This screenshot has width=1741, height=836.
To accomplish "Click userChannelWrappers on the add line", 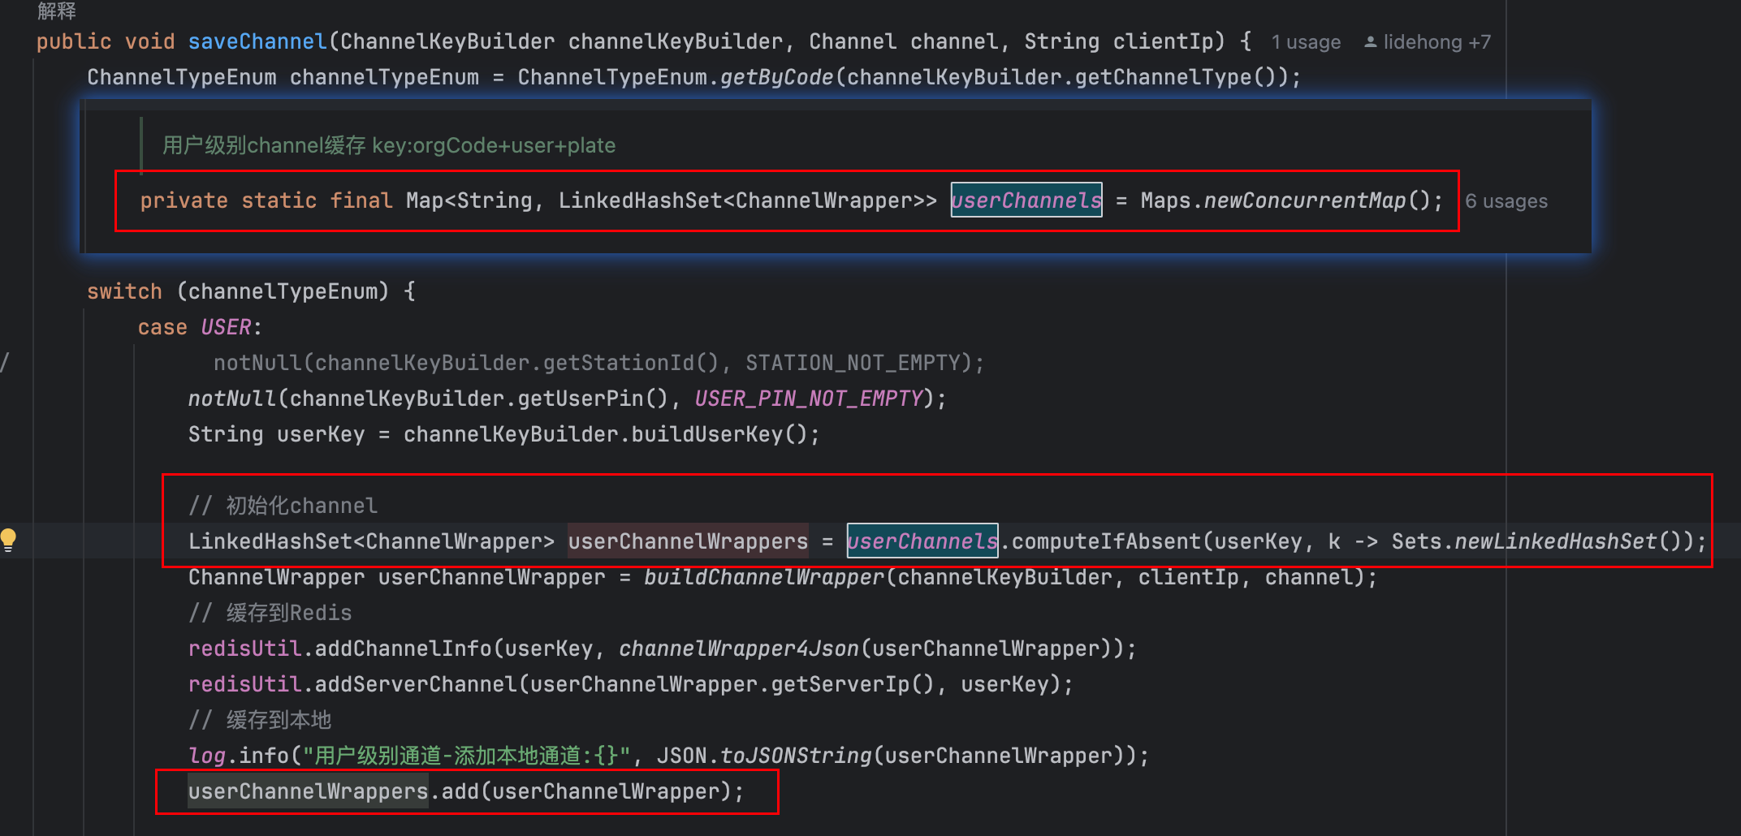I will click(x=308, y=791).
